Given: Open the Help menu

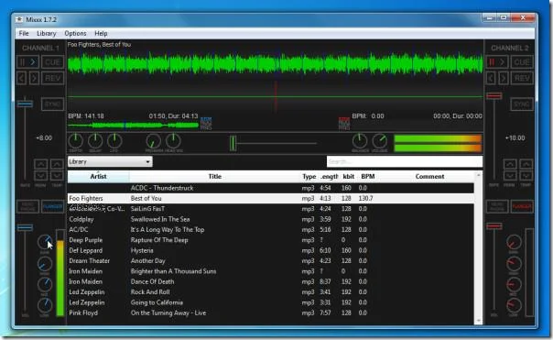Looking at the screenshot, I should click(101, 33).
